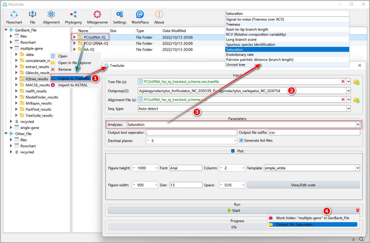Click the IQtree_results folder icon
The height and width of the screenshot is (243, 370).
22,79
